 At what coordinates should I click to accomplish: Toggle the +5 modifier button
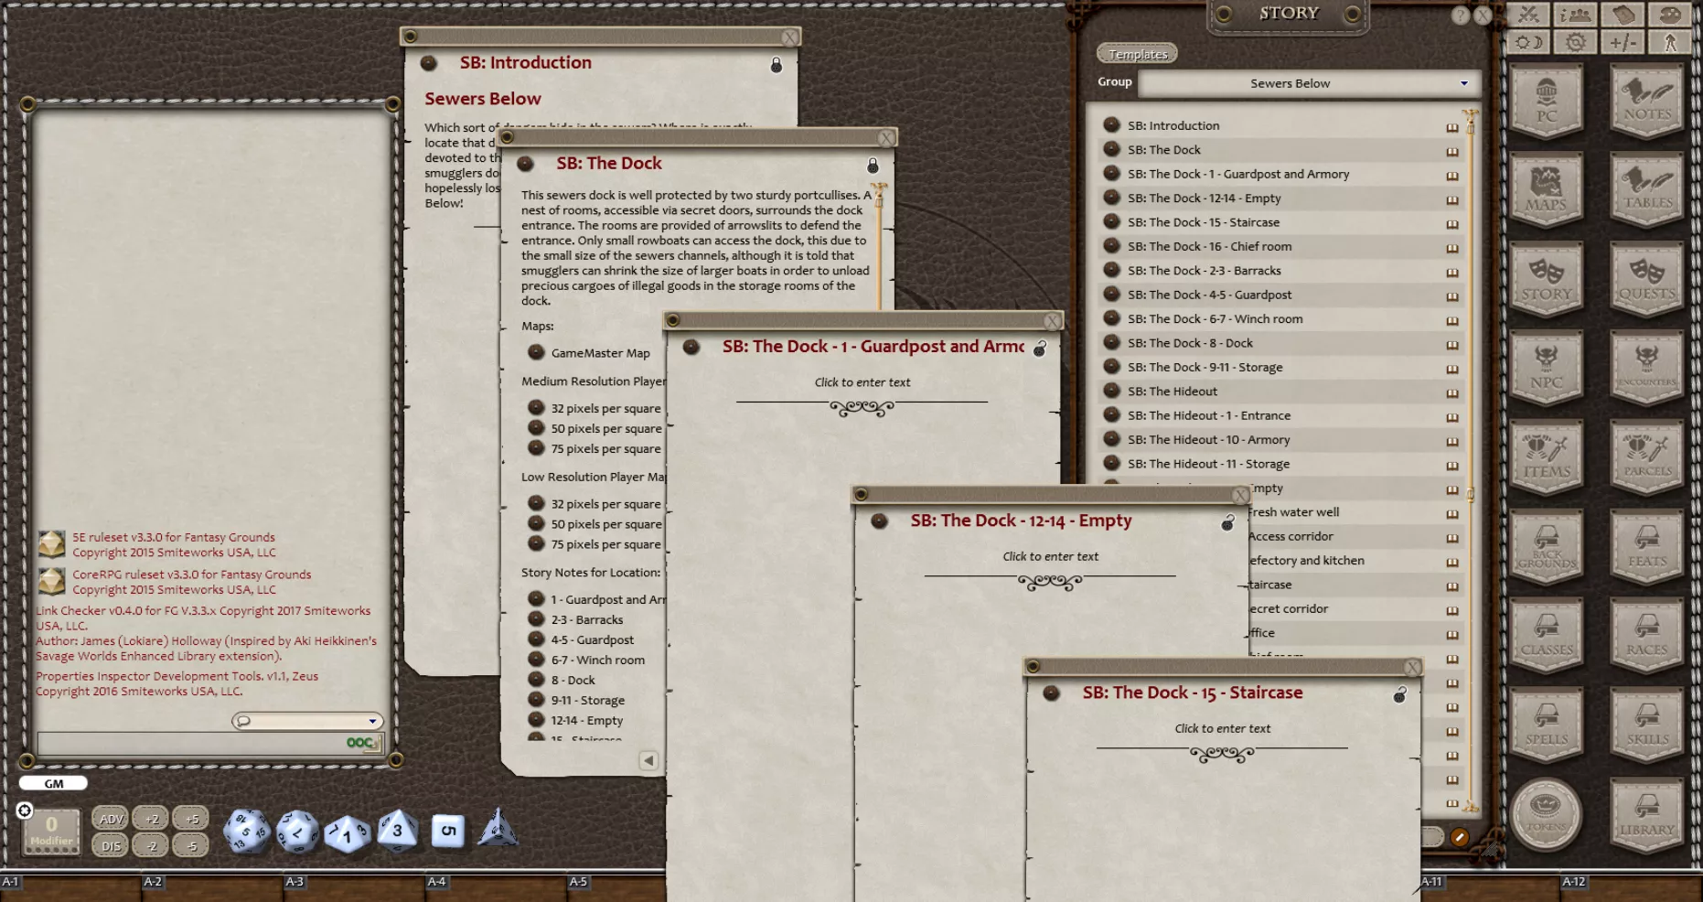point(192,819)
